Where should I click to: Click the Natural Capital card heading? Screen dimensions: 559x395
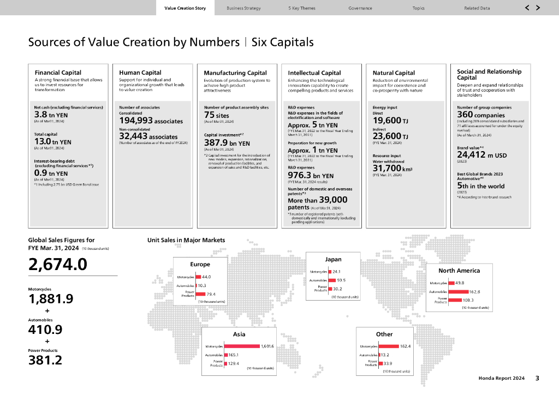(394, 73)
